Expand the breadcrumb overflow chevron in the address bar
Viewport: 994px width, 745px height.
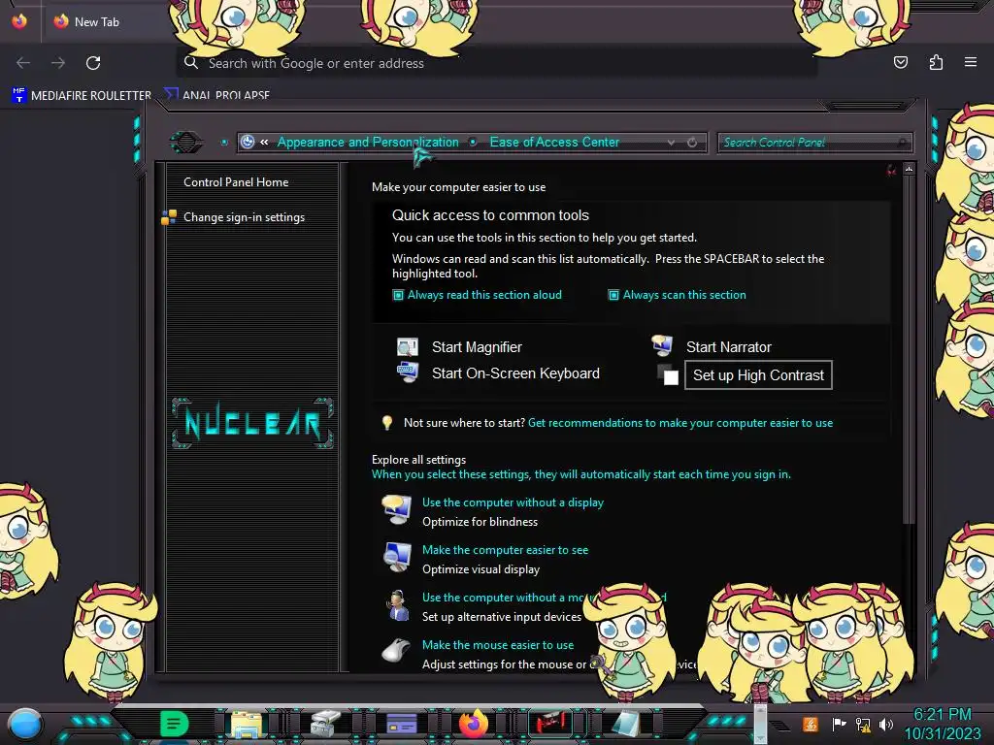[x=264, y=142]
